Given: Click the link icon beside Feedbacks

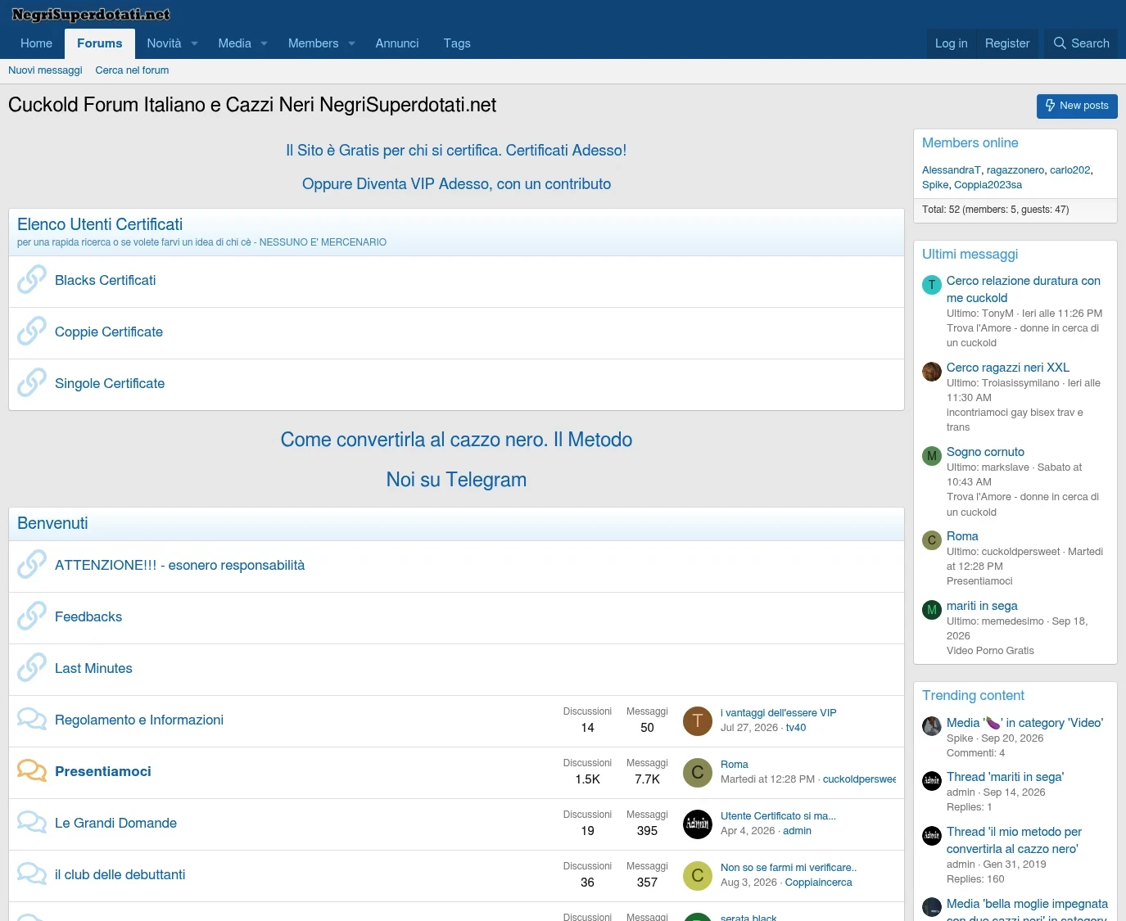Looking at the screenshot, I should point(32,616).
